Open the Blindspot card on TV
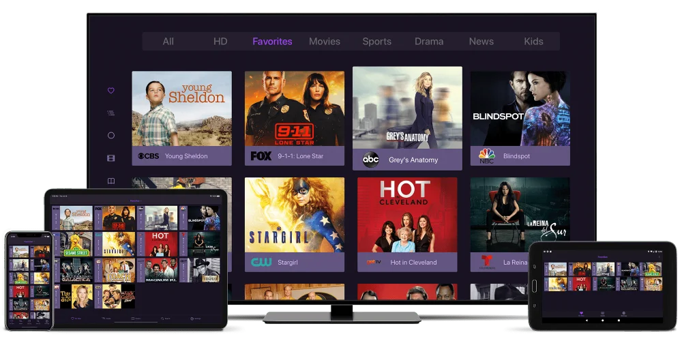Image resolution: width=682 pixels, height=341 pixels. (x=520, y=118)
